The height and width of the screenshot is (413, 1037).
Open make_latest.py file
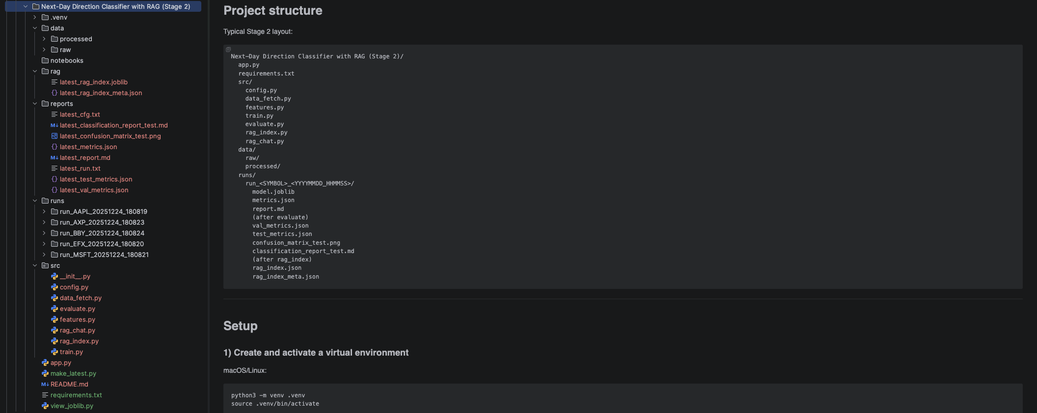pyautogui.click(x=73, y=374)
